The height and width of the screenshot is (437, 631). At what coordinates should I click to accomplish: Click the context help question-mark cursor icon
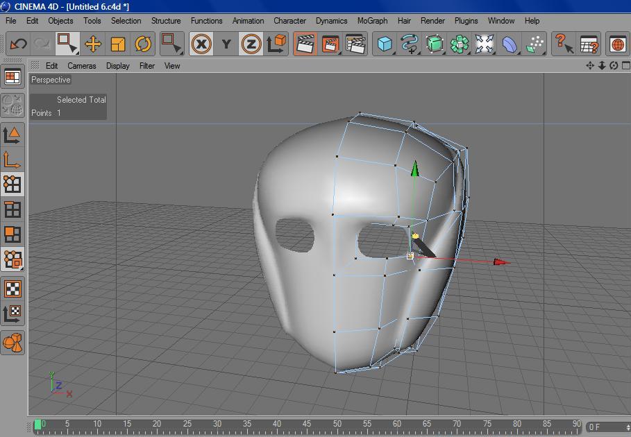pos(564,44)
